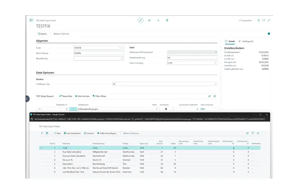Select the Due Date Calculation row

[150, 152]
